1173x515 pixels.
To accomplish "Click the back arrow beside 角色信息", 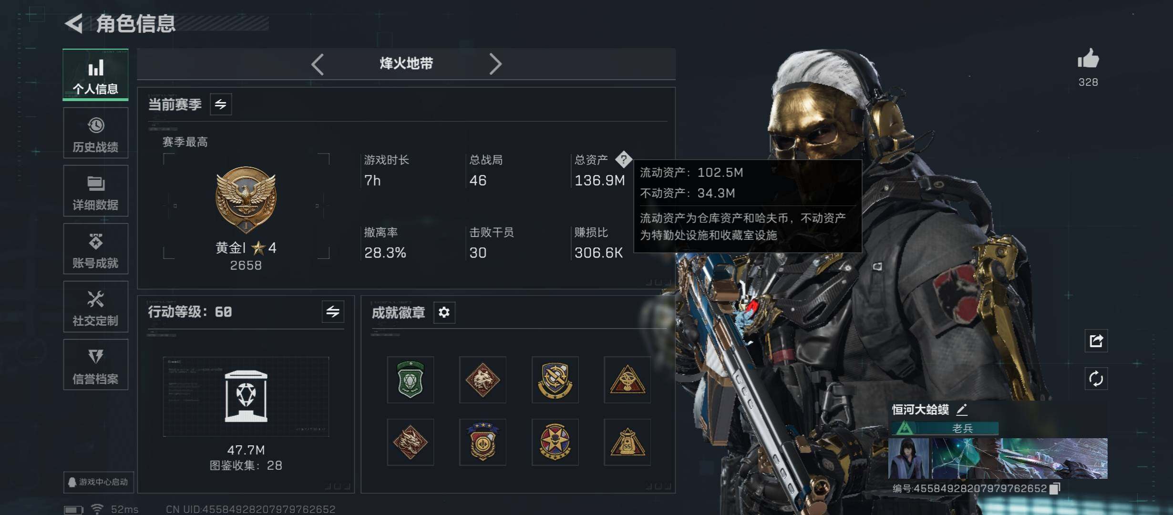I will (x=74, y=23).
